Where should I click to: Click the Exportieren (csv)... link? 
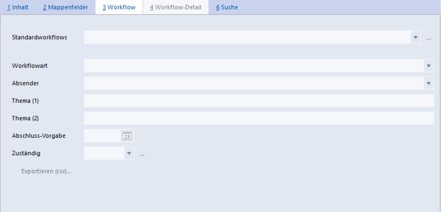47,171
